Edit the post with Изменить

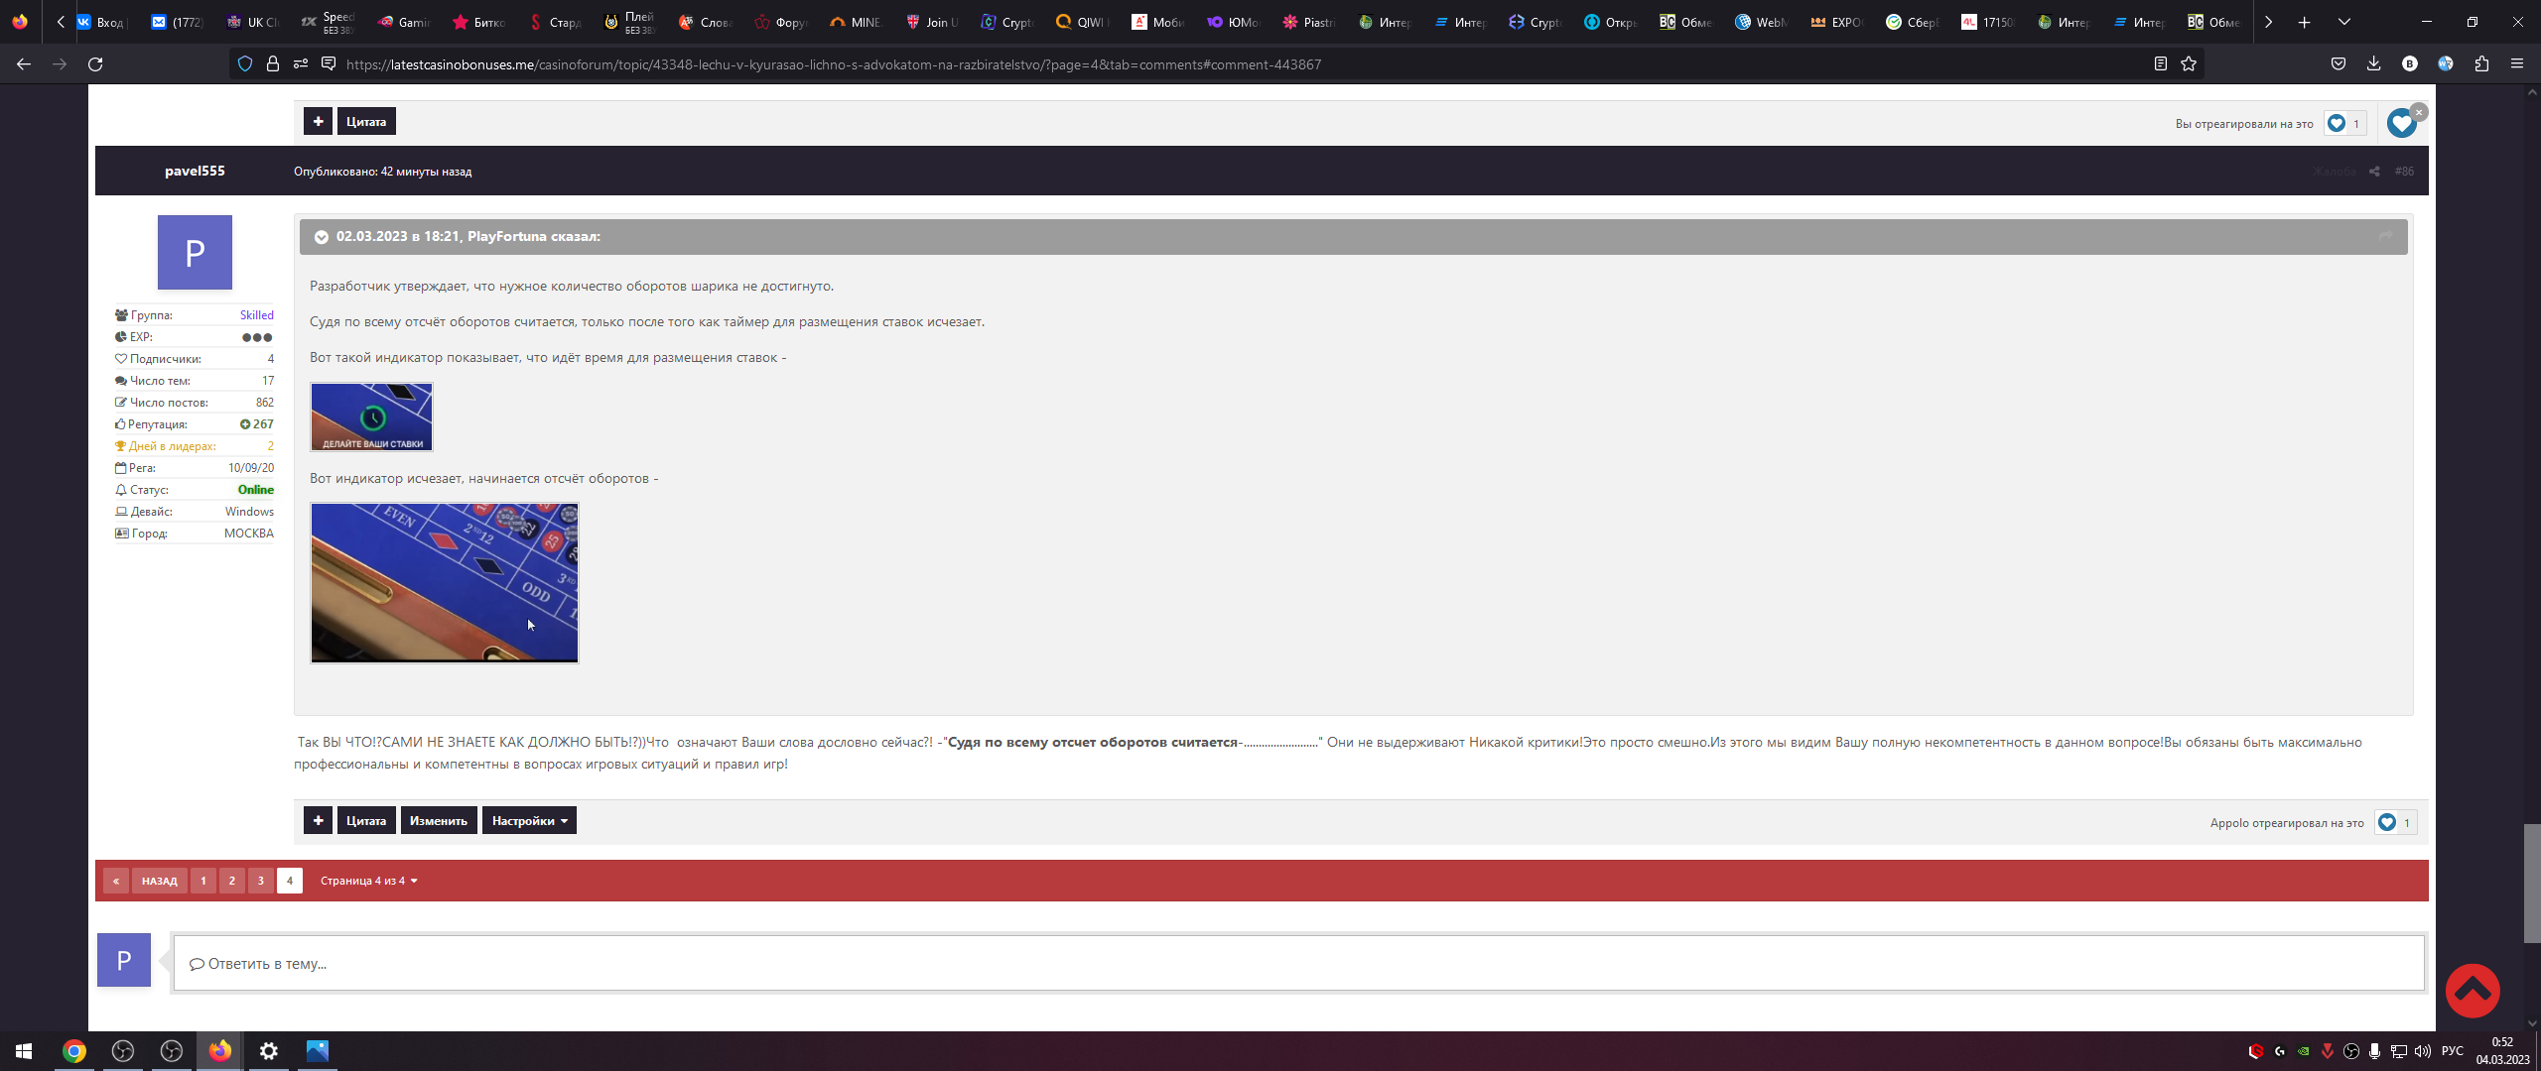point(439,820)
